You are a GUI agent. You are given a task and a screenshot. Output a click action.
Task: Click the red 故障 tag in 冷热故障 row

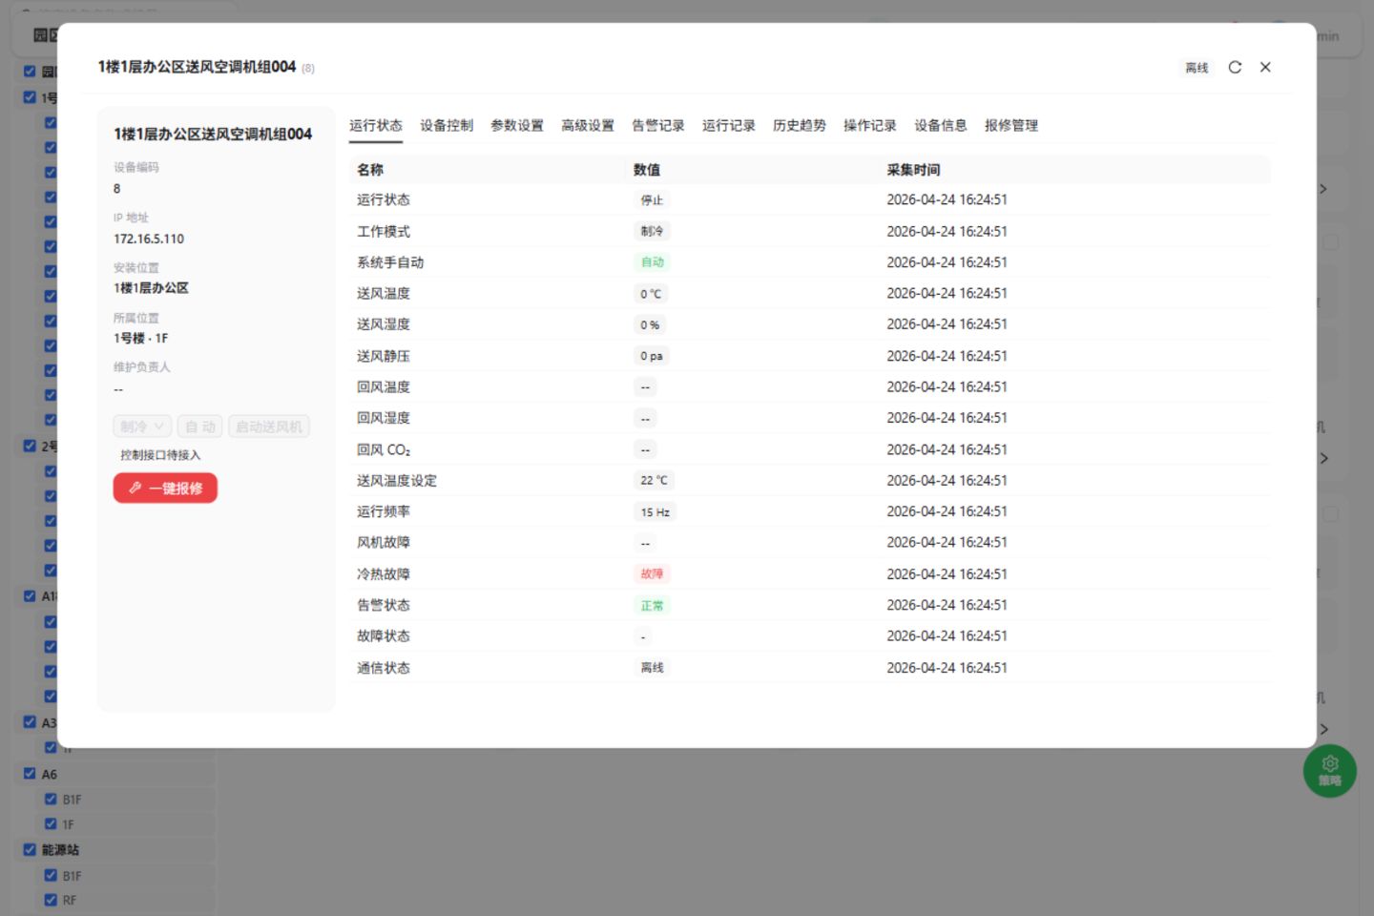pos(652,574)
